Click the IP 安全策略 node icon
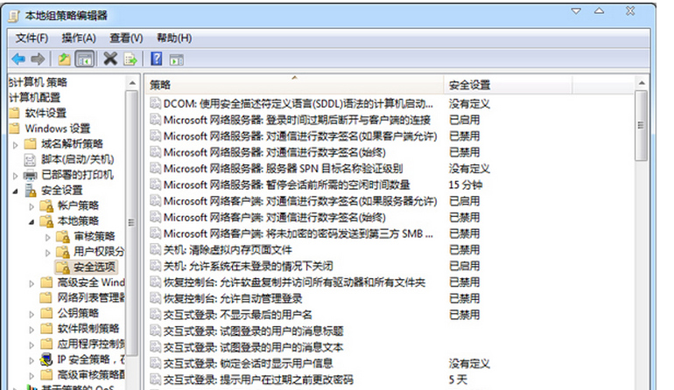Screen dimensions: 674x390 (46, 359)
